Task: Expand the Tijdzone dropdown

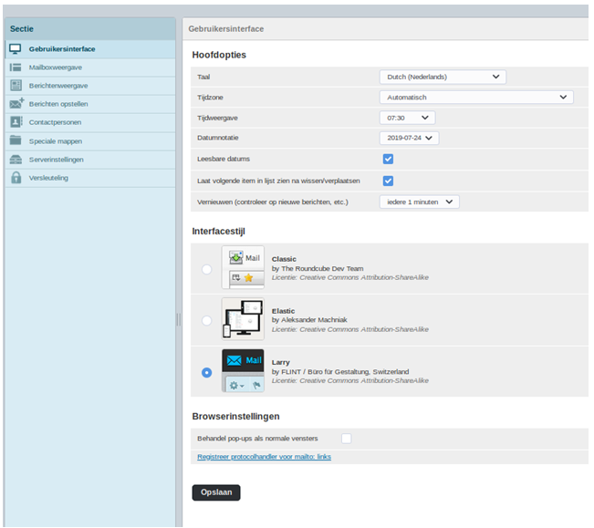Action: coord(475,98)
